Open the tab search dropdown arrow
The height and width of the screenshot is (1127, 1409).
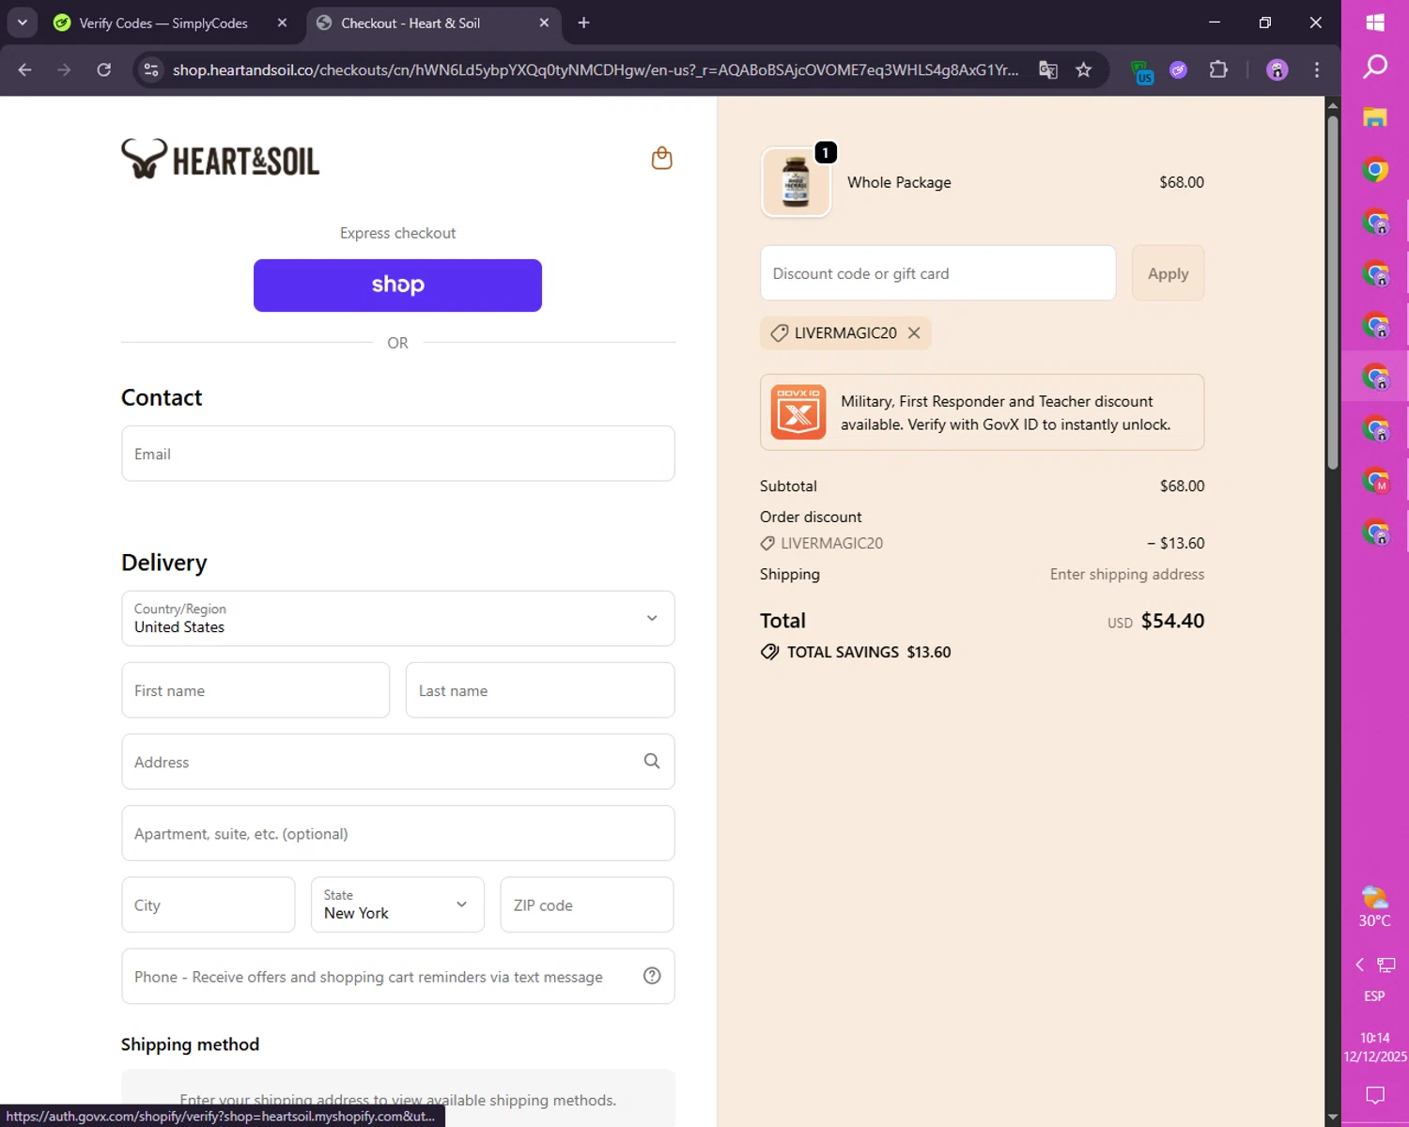[22, 23]
